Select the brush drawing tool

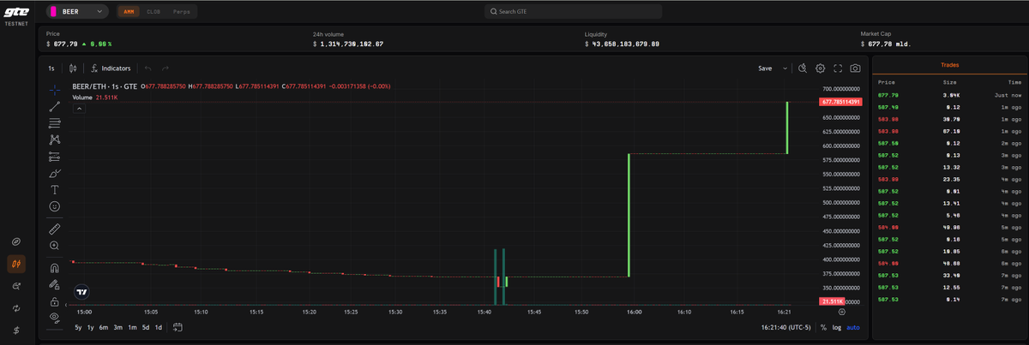[55, 173]
